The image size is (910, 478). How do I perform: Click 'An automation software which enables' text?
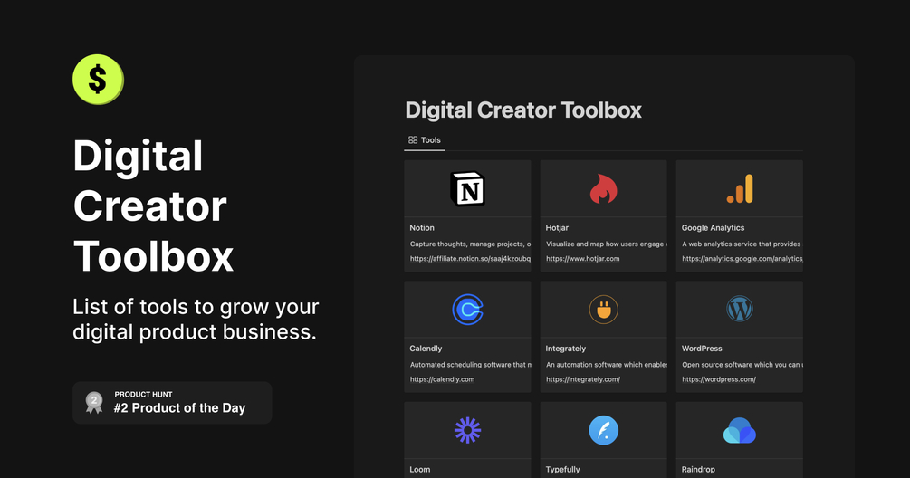[x=607, y=365]
